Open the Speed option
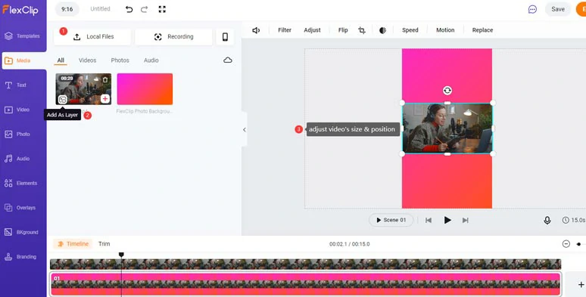Screen dimensions: 586x297 (410, 30)
